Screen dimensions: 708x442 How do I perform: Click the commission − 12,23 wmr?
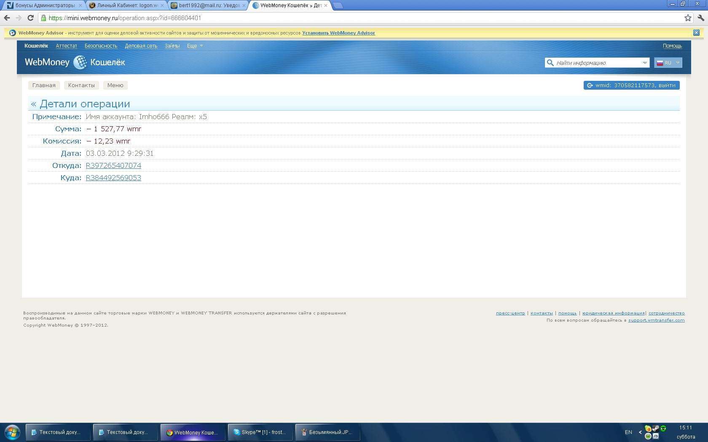click(108, 141)
